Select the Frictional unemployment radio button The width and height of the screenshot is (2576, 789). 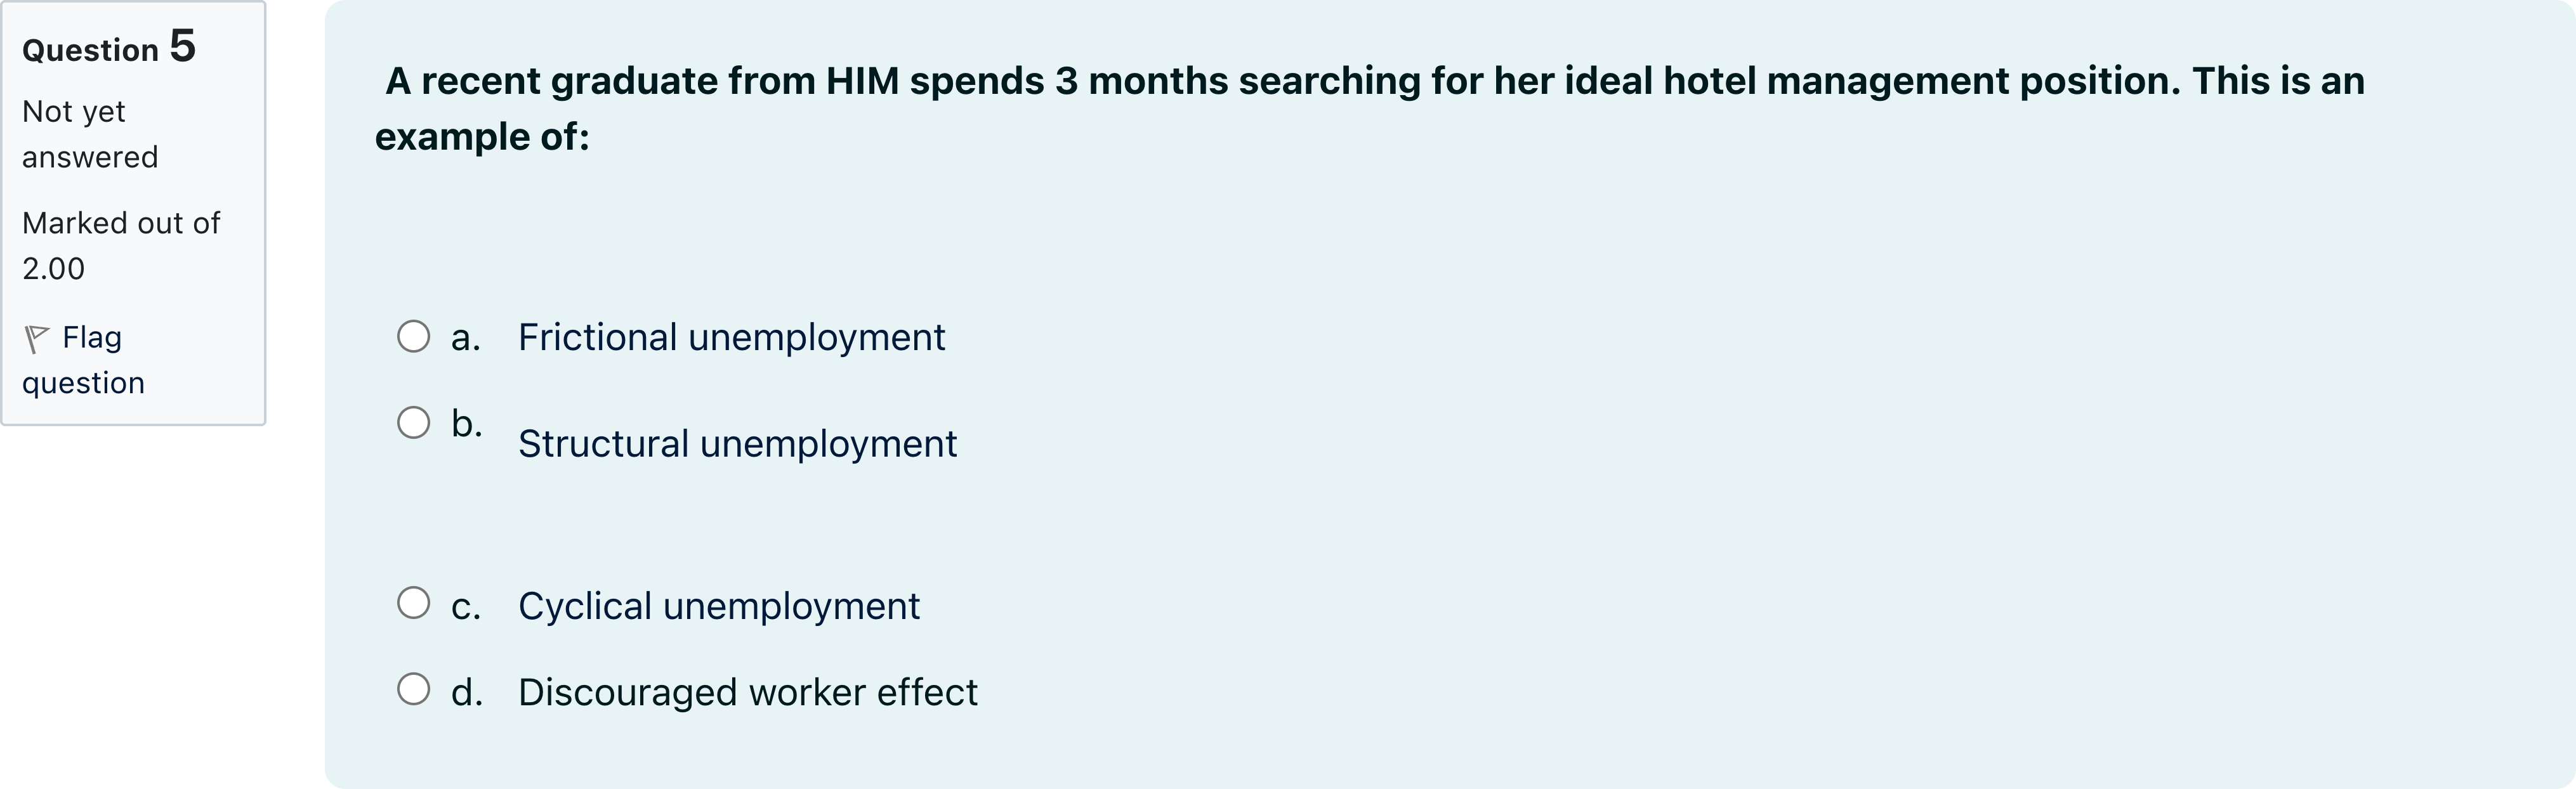(413, 336)
